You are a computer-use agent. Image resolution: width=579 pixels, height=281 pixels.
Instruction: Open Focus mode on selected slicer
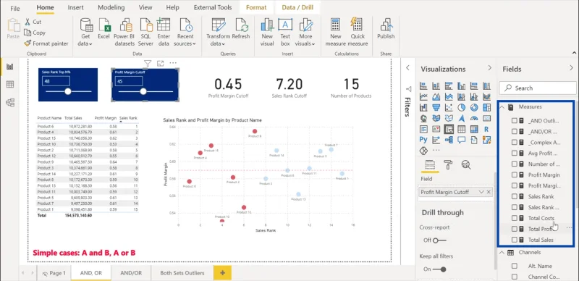pyautogui.click(x=160, y=64)
